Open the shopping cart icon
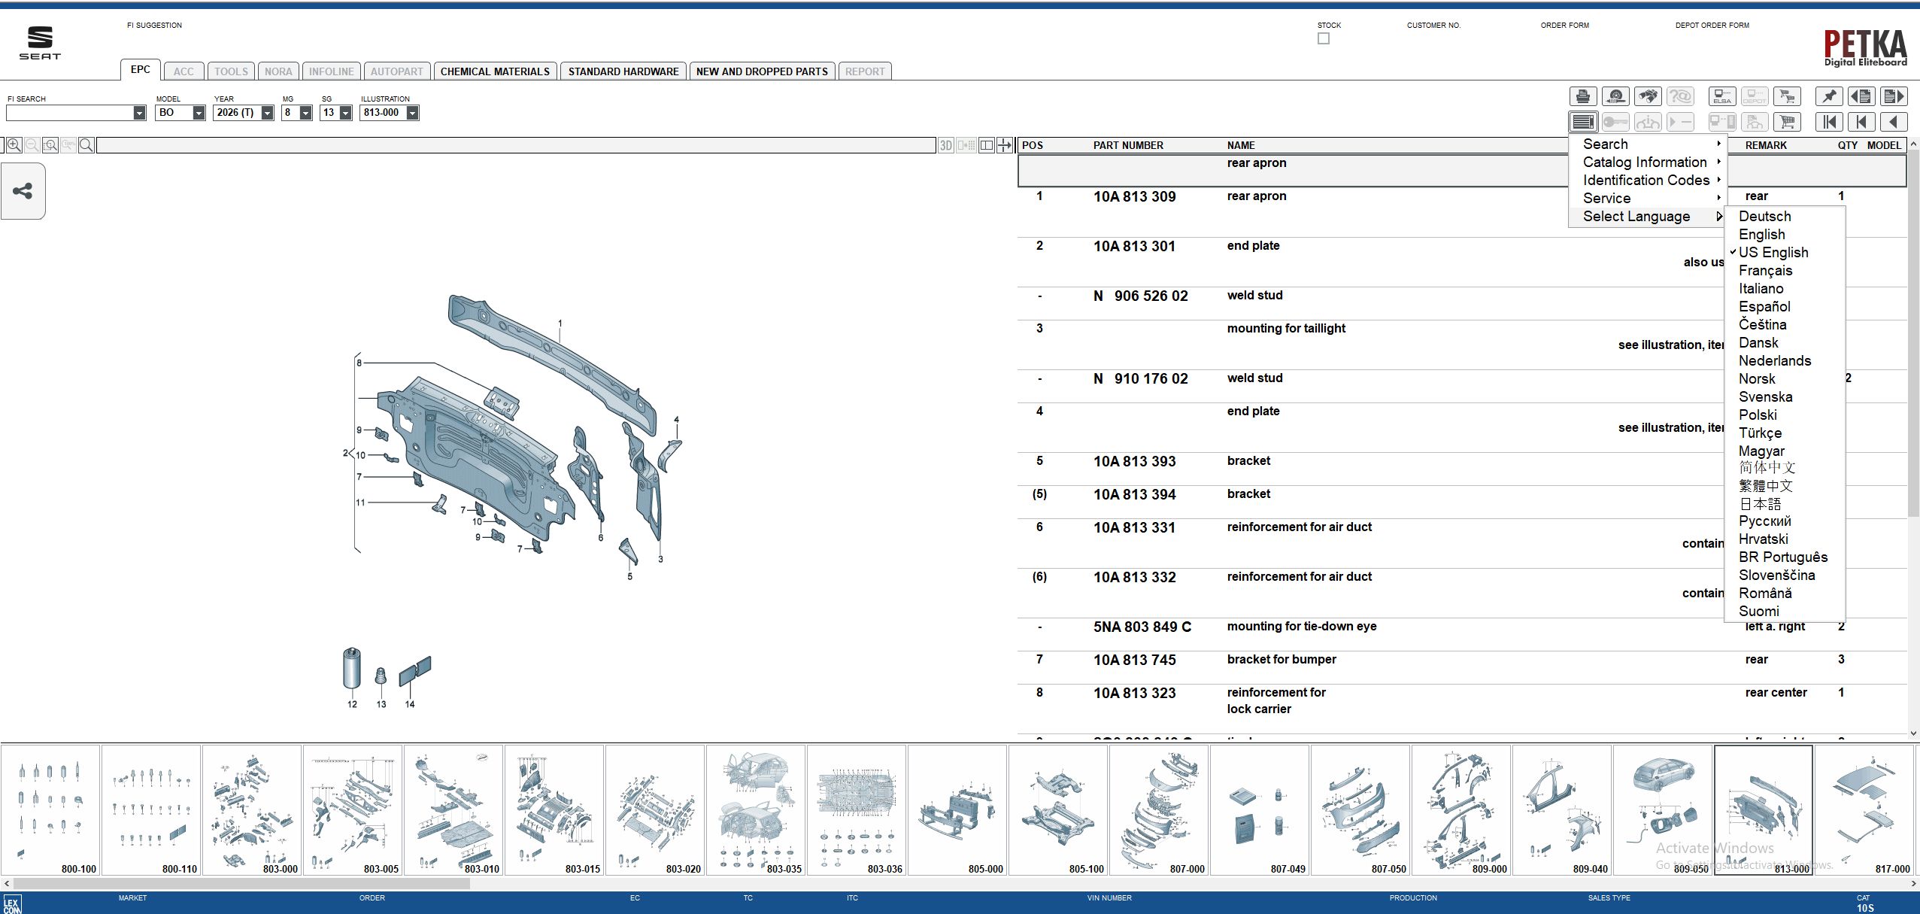This screenshot has width=1920, height=914. [x=1787, y=121]
